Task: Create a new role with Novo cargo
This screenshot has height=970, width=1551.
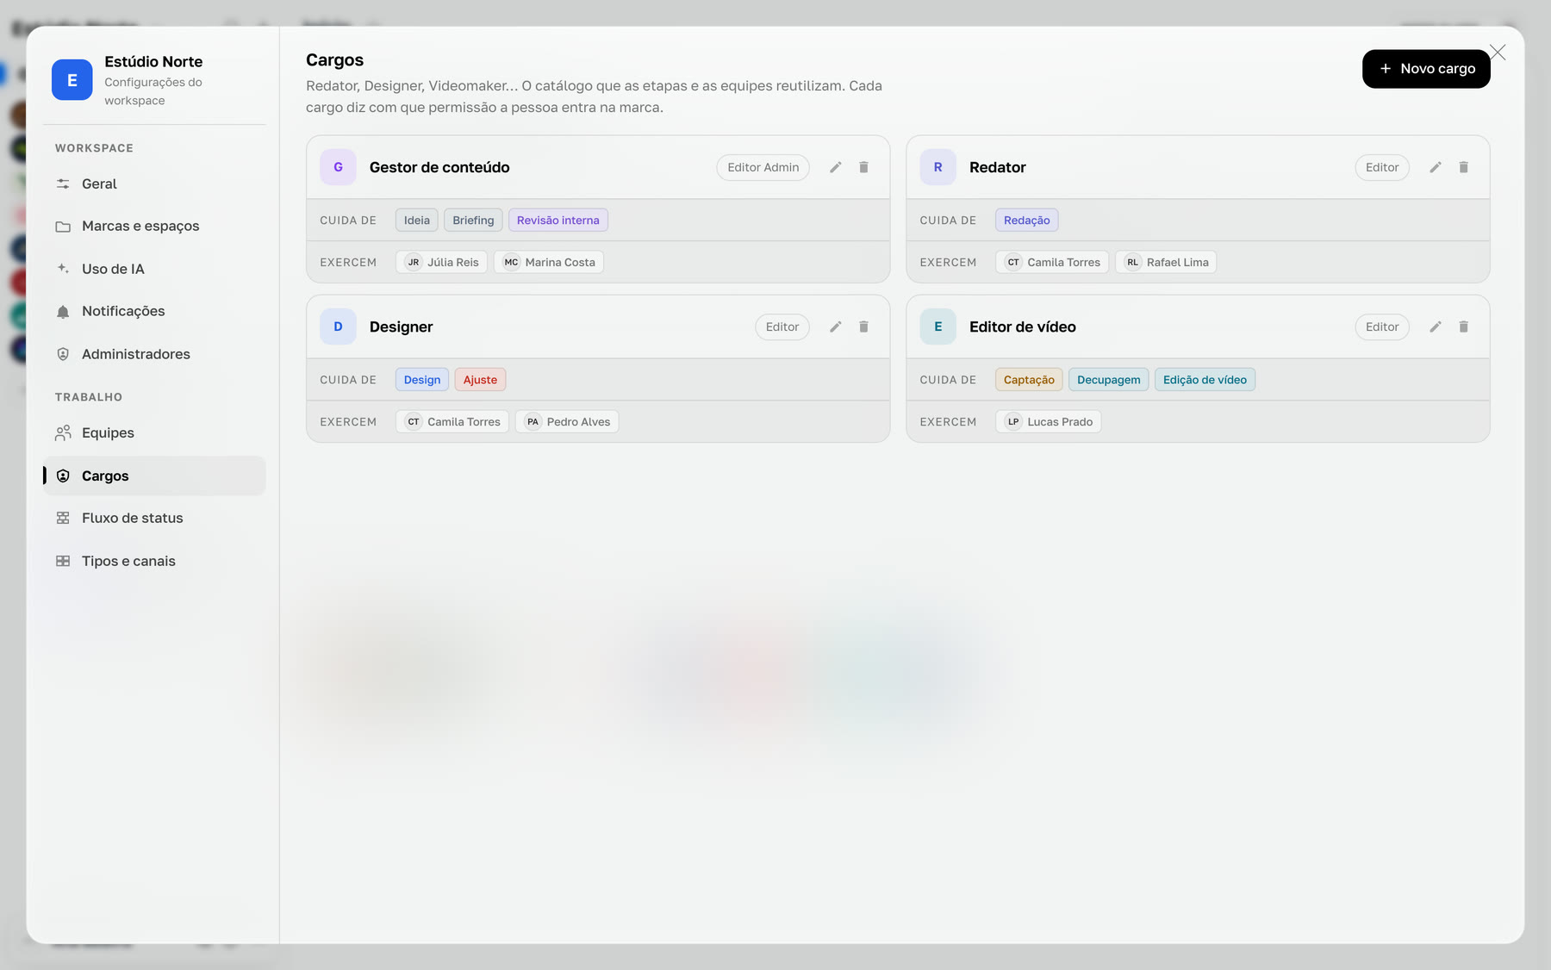Action: [x=1426, y=68]
